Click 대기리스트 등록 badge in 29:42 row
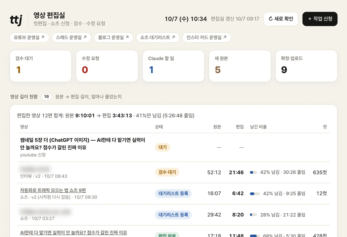The width and height of the screenshot is (347, 237). tap(173, 214)
